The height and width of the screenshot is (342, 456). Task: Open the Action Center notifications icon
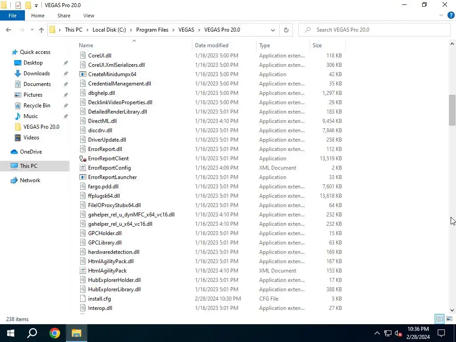click(x=441, y=333)
